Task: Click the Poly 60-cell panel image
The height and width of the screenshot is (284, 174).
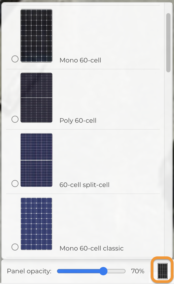Action: tap(36, 98)
